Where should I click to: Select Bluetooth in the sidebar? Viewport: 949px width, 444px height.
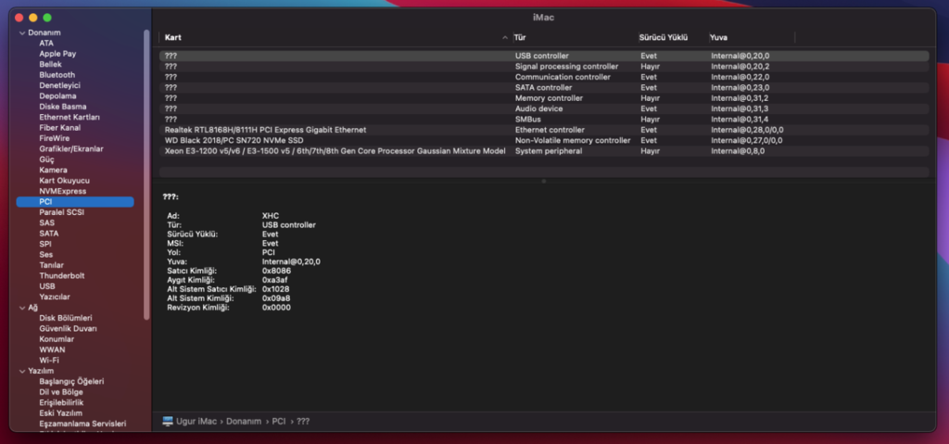[x=57, y=75]
